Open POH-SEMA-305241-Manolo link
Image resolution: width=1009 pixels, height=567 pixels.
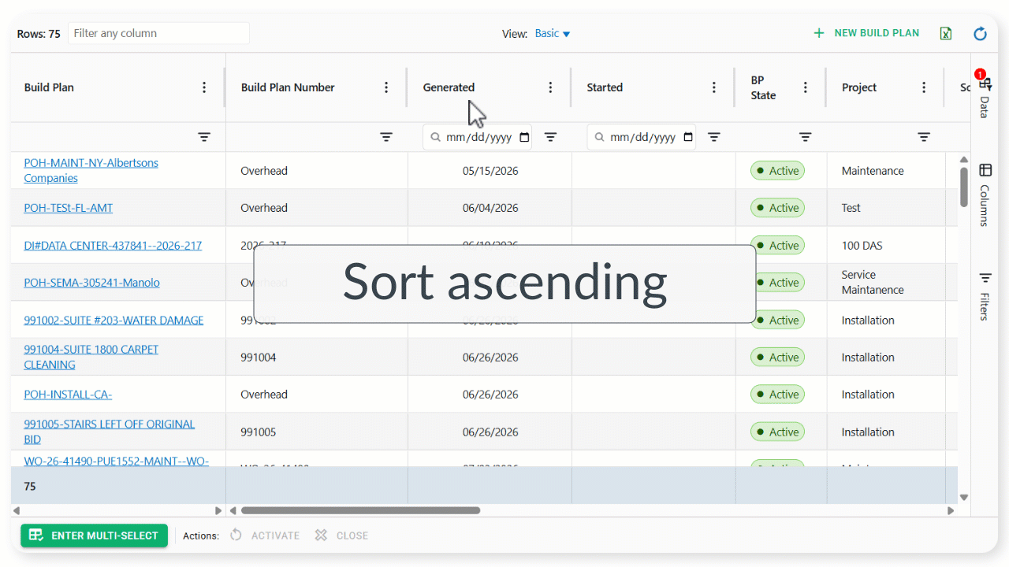coord(91,283)
